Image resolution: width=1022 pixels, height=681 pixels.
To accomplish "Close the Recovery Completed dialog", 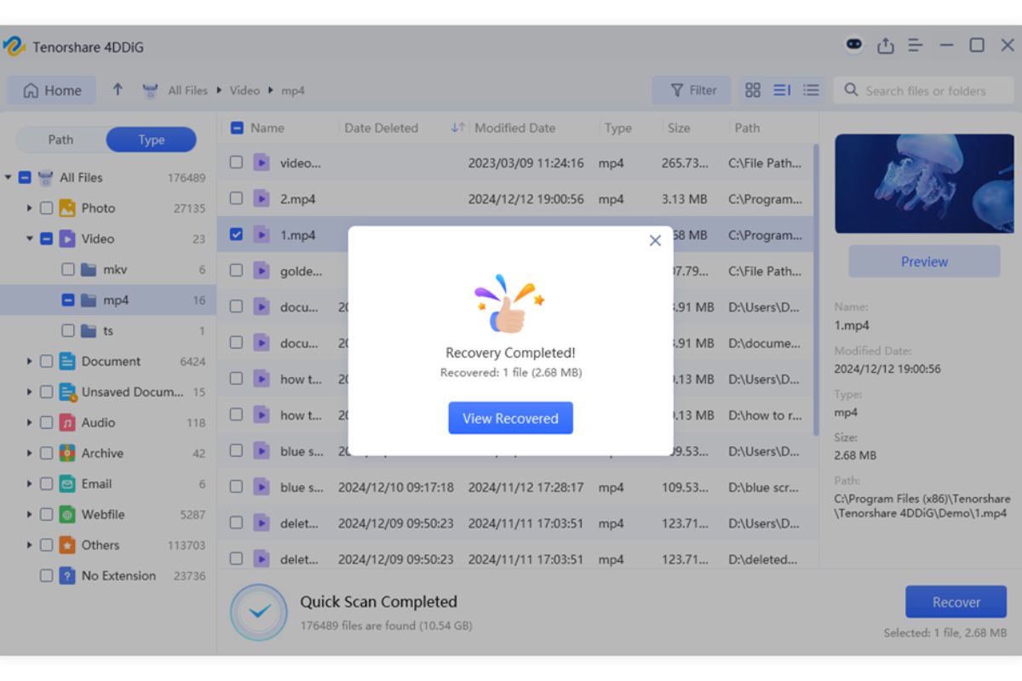I will tap(655, 241).
